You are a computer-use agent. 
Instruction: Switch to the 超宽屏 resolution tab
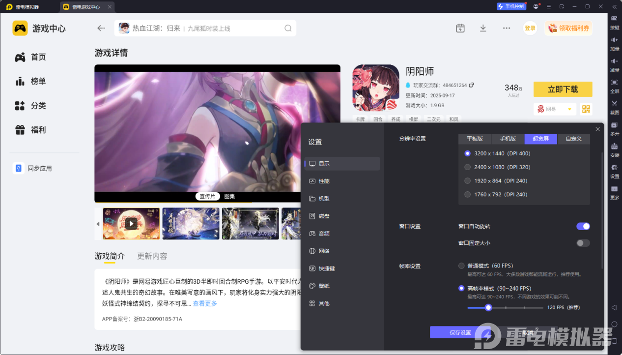(x=540, y=139)
